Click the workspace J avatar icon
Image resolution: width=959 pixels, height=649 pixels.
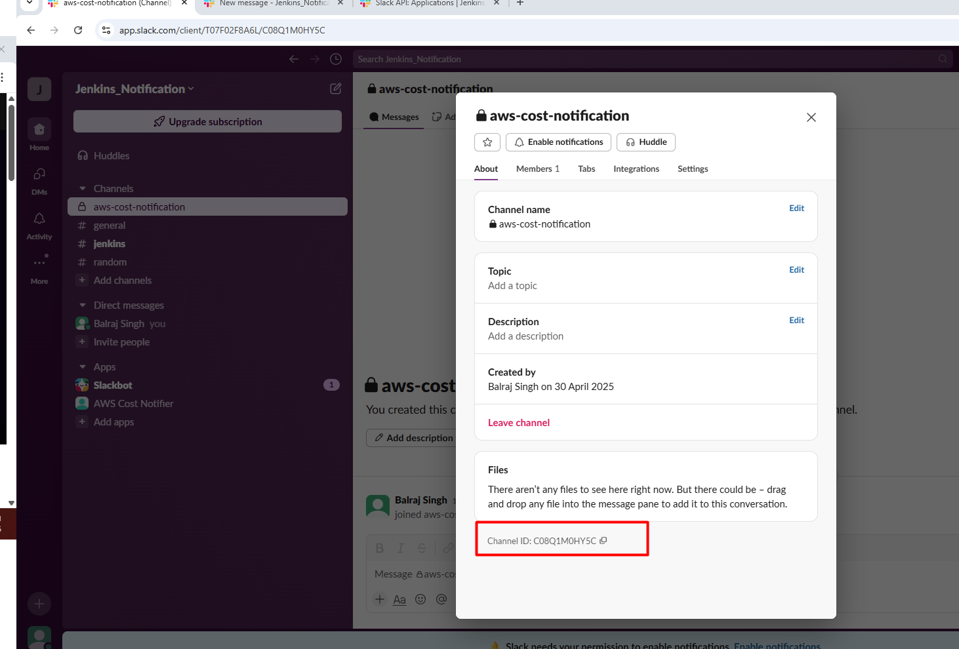click(39, 89)
